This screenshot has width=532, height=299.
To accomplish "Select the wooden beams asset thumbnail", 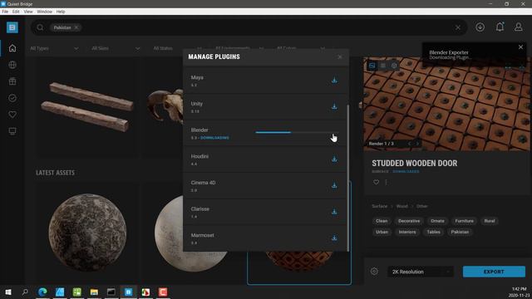I will [87, 106].
